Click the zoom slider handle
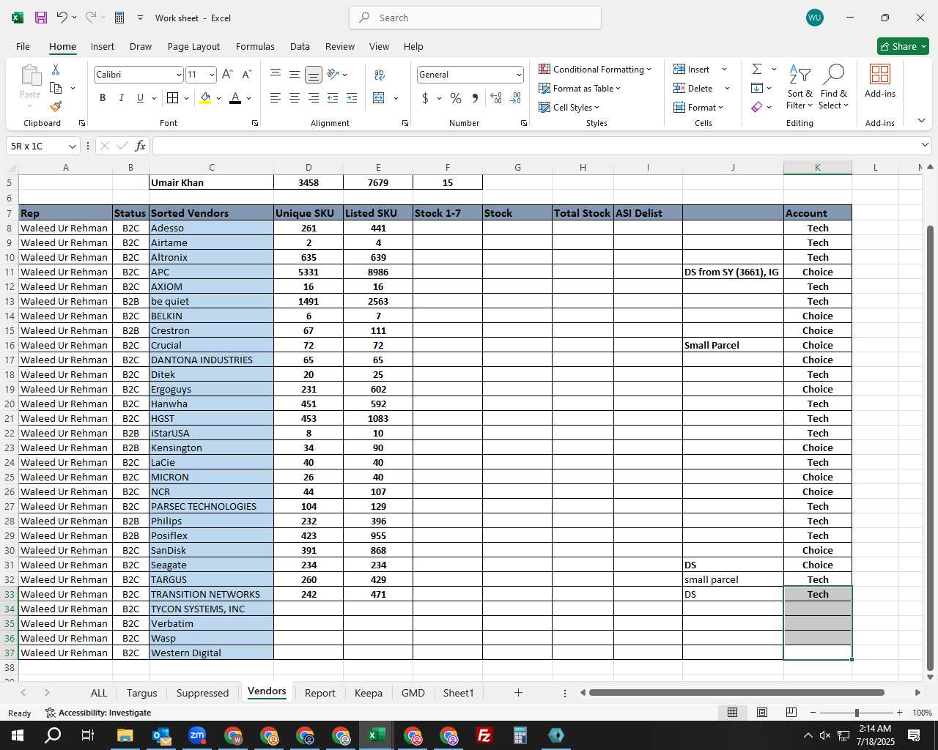938x750 pixels. click(x=857, y=713)
